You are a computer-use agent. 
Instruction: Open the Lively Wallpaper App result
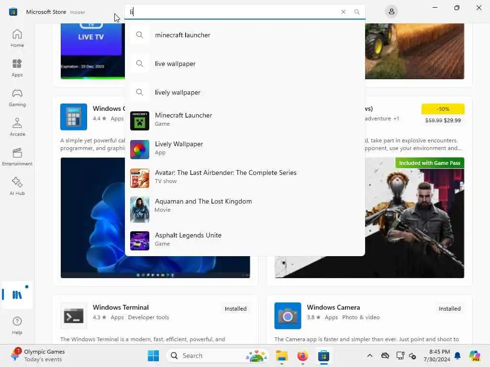[245, 149]
